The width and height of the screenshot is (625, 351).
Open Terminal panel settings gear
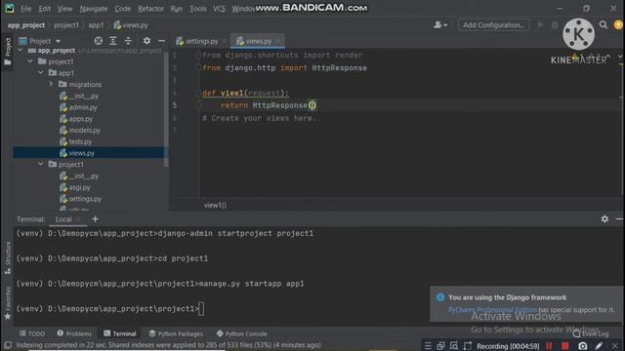[x=604, y=218]
